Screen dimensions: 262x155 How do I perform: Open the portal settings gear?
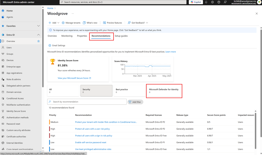click(x=212, y=2)
